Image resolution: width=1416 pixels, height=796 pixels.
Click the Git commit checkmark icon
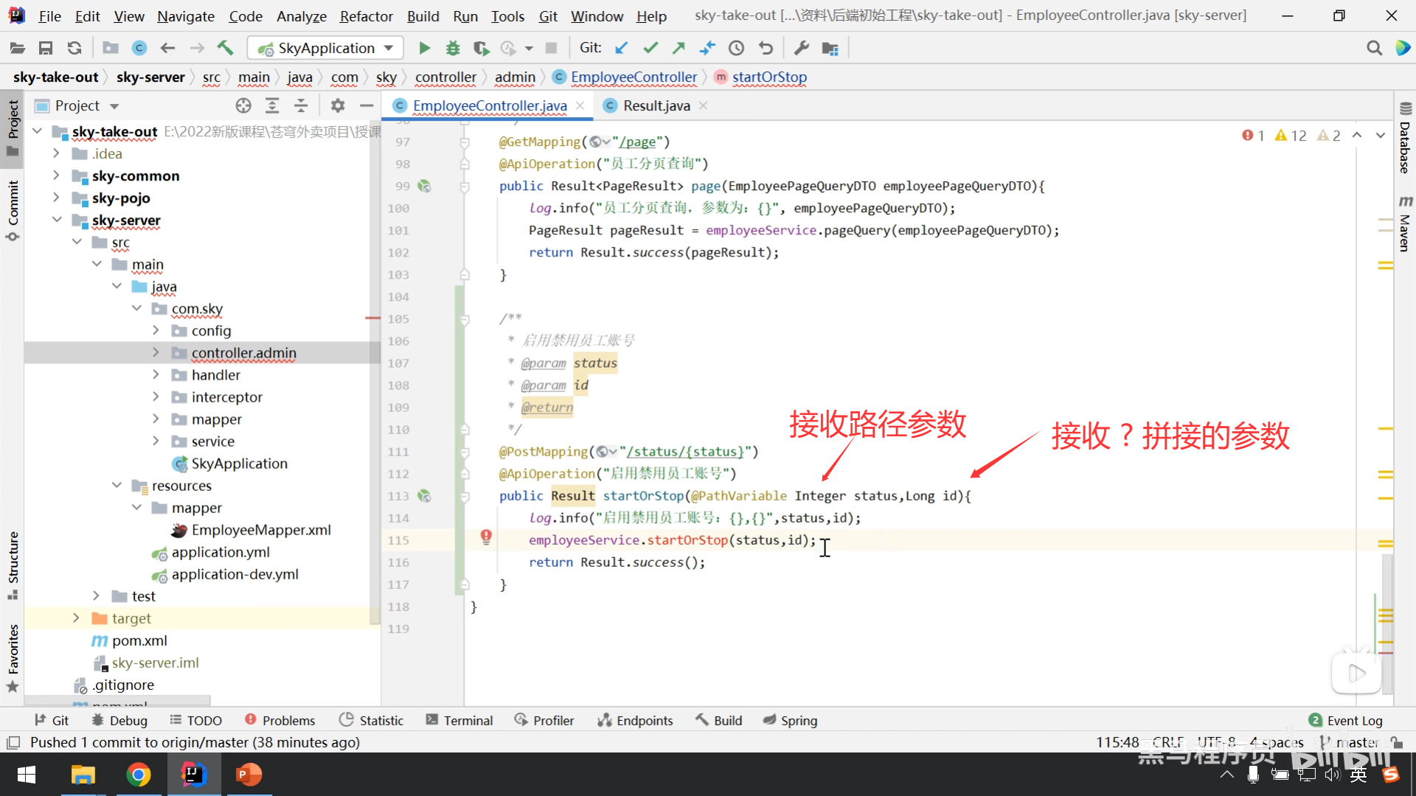tap(650, 48)
